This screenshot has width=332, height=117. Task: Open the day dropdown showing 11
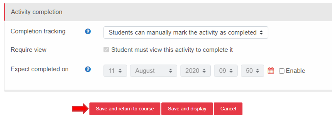(115, 71)
